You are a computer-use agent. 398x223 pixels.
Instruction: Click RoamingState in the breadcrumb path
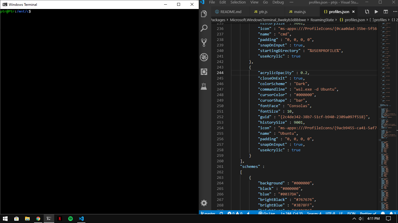(x=322, y=20)
